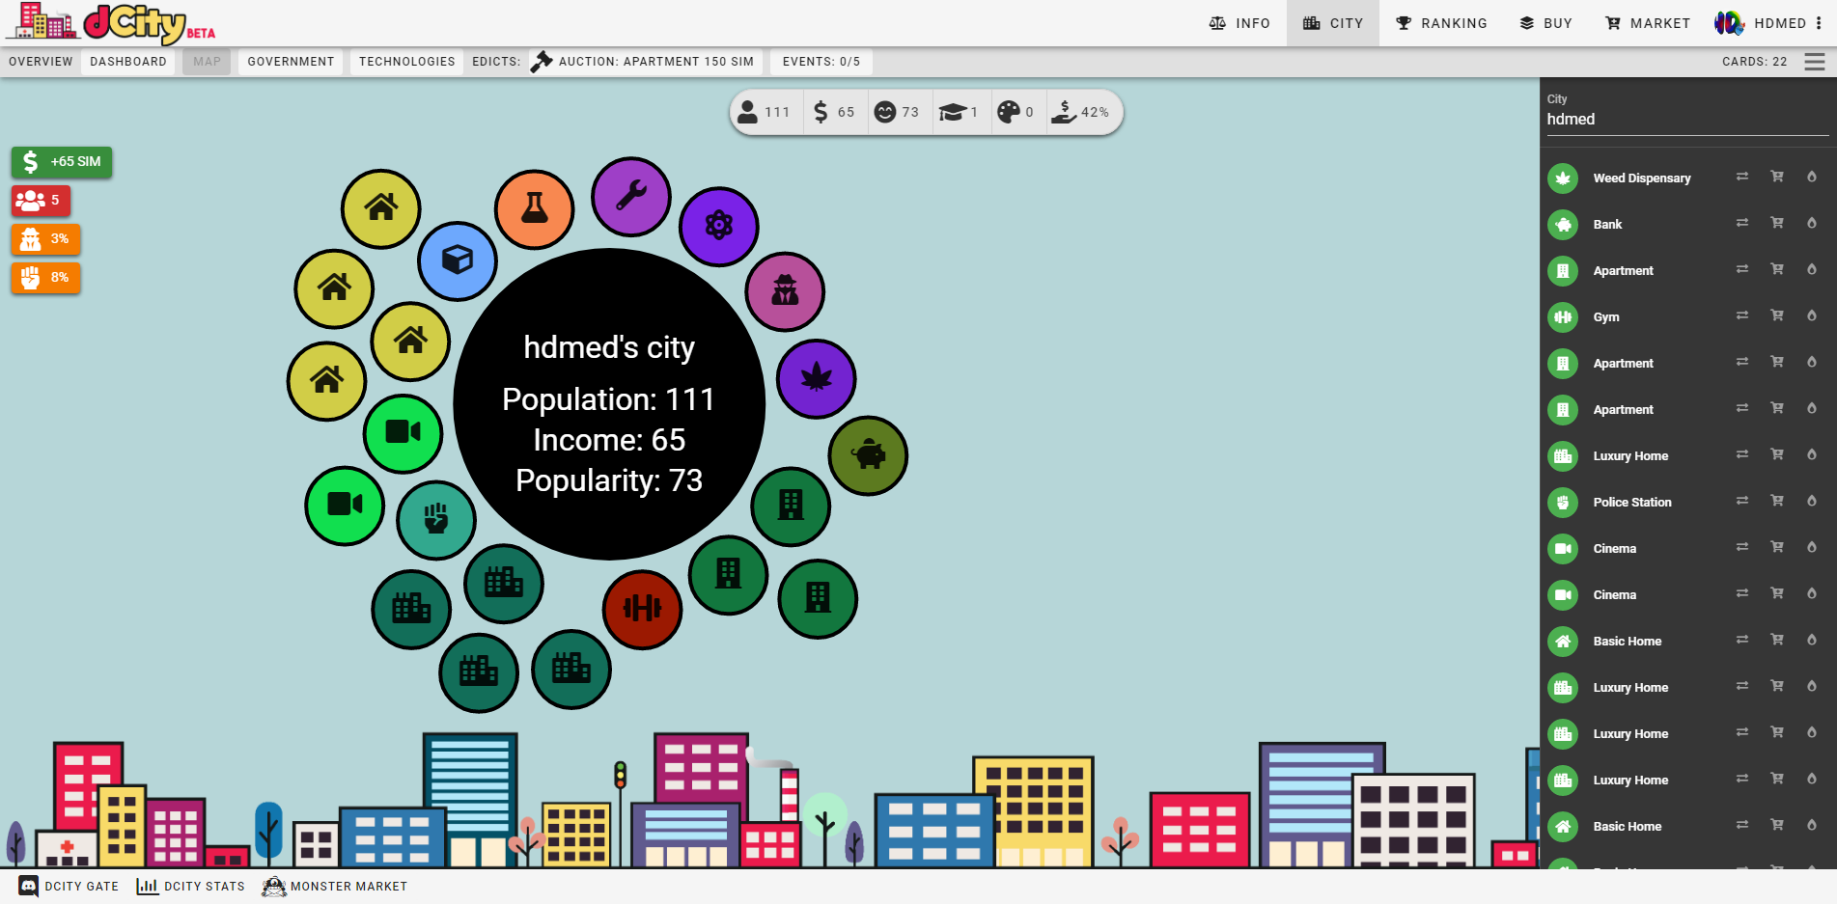Viewport: 1837px width, 904px height.
Task: Open the three-dot menu next to HDMED
Action: (x=1819, y=23)
